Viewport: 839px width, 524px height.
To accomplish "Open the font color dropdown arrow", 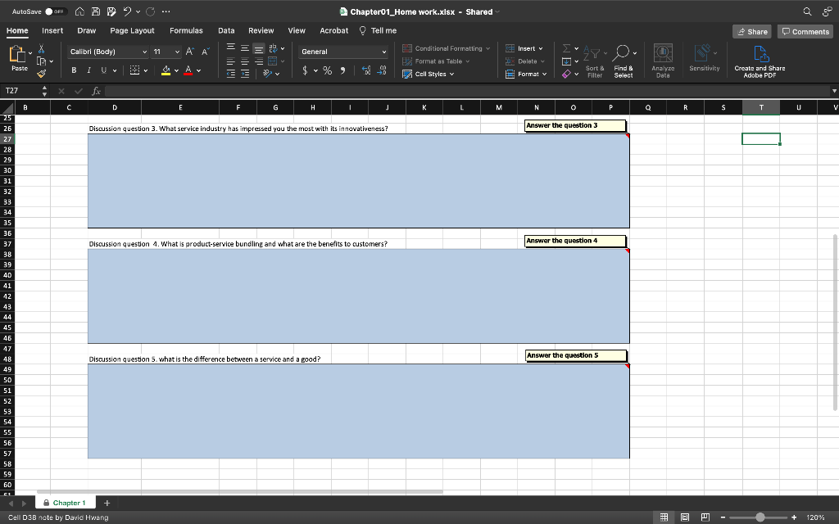I will click(199, 70).
